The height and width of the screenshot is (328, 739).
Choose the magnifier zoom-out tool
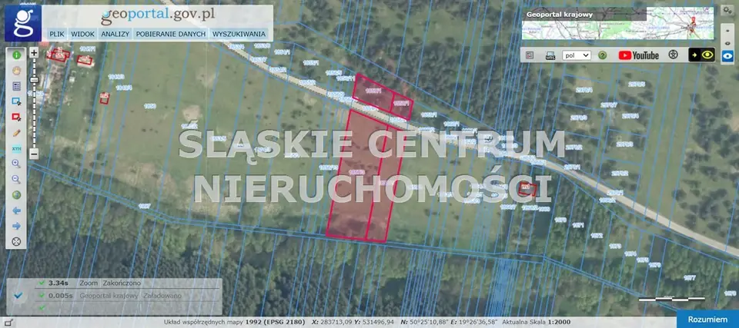[x=16, y=179]
